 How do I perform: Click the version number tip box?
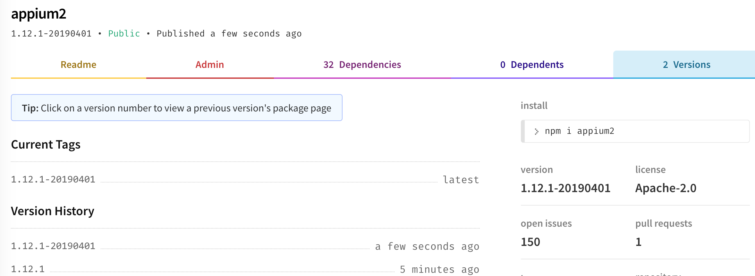pos(176,108)
